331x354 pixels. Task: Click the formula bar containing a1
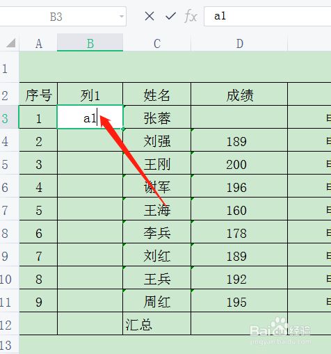268,16
